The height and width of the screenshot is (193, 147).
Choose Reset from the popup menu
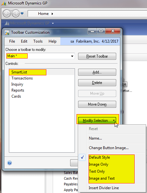click(112, 129)
